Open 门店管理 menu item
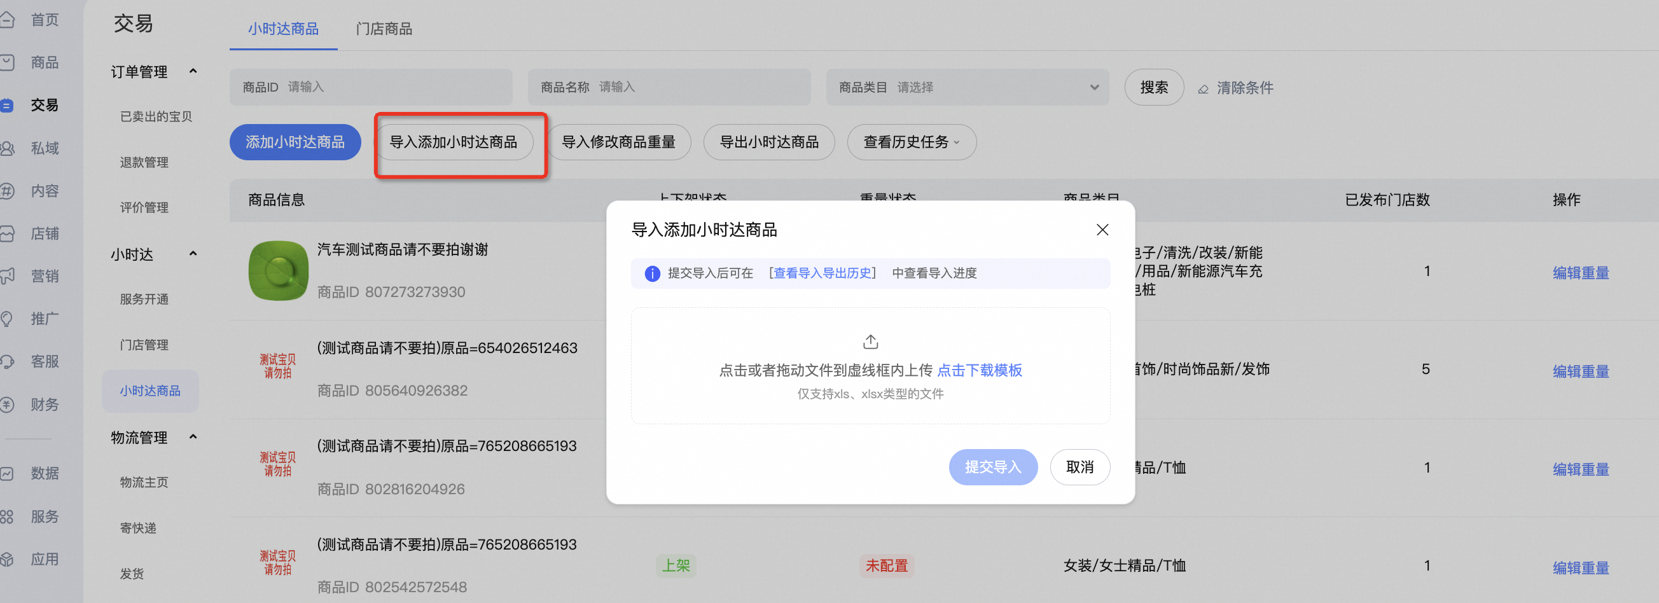Image resolution: width=1659 pixels, height=603 pixels. [x=144, y=345]
